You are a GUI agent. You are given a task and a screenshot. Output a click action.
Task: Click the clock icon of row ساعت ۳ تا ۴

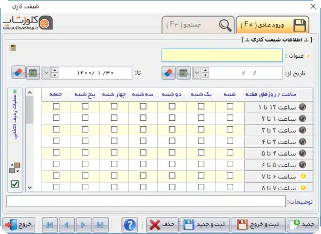click(303, 142)
